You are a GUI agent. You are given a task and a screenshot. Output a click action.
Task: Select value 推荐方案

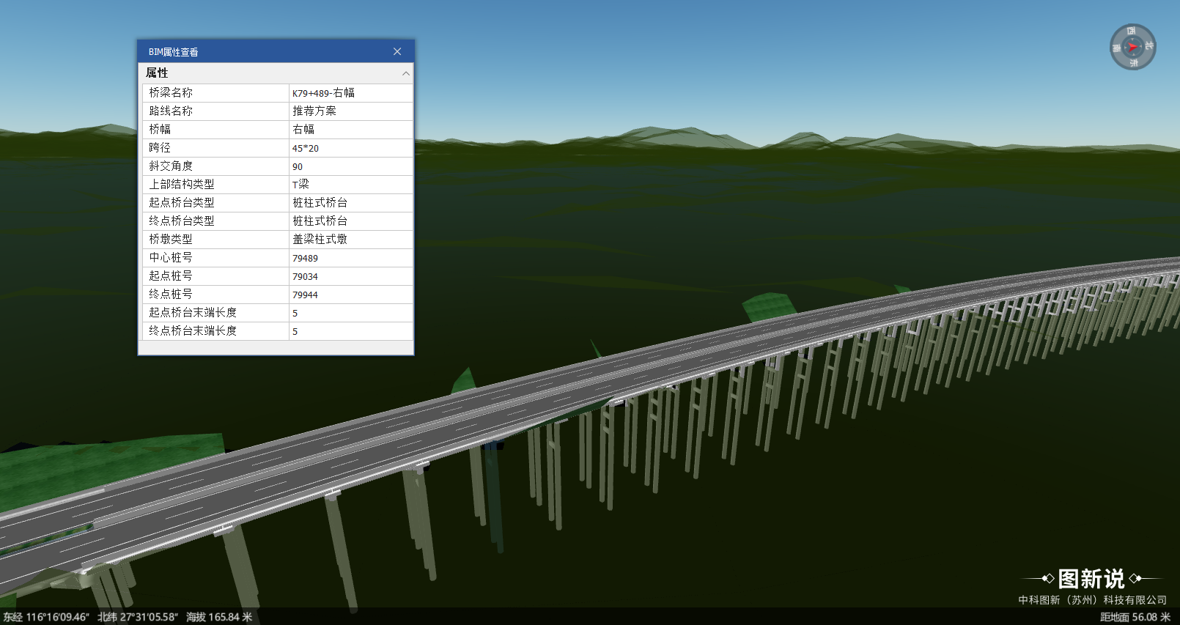point(351,111)
